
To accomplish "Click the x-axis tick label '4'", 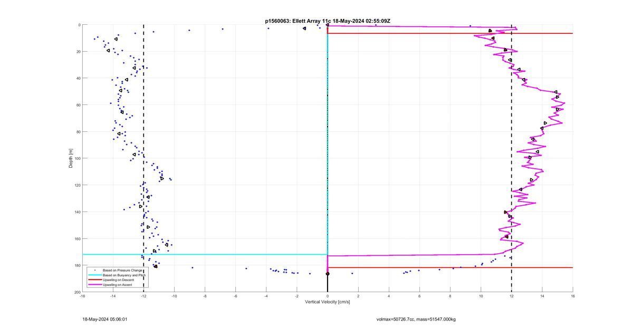I will pos(389,296).
